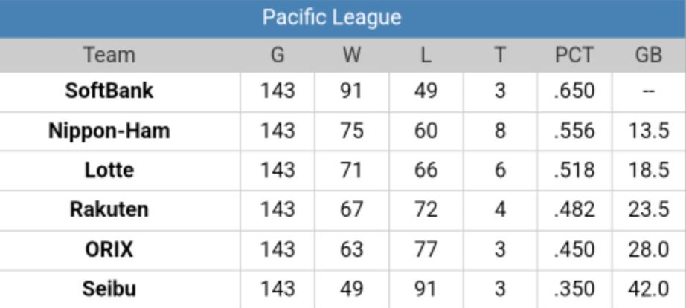686x308 pixels.
Task: Open the SoftBank team name
Action: click(109, 91)
